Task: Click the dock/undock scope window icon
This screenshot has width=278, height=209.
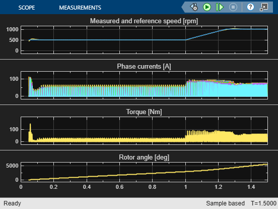Action: click(x=264, y=7)
